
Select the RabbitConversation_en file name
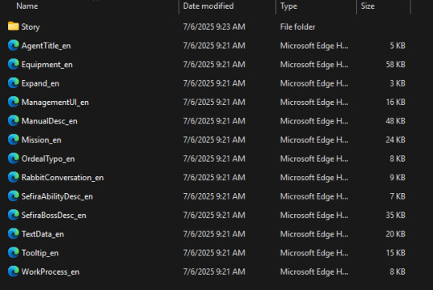click(x=63, y=177)
